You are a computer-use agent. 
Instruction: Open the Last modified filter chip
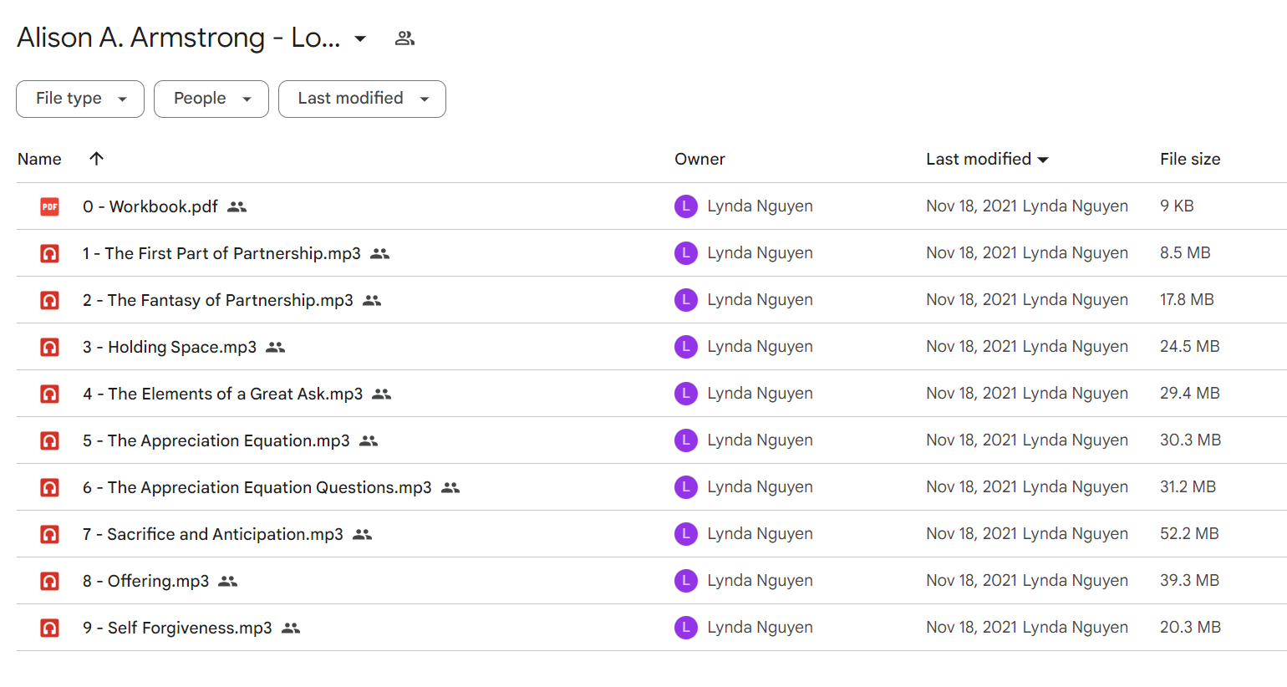[362, 99]
